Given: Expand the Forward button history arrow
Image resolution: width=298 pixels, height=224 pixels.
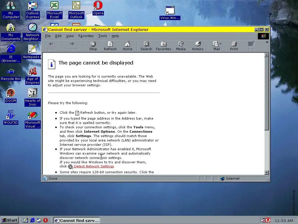Looking at the screenshot, I should pos(83,46).
